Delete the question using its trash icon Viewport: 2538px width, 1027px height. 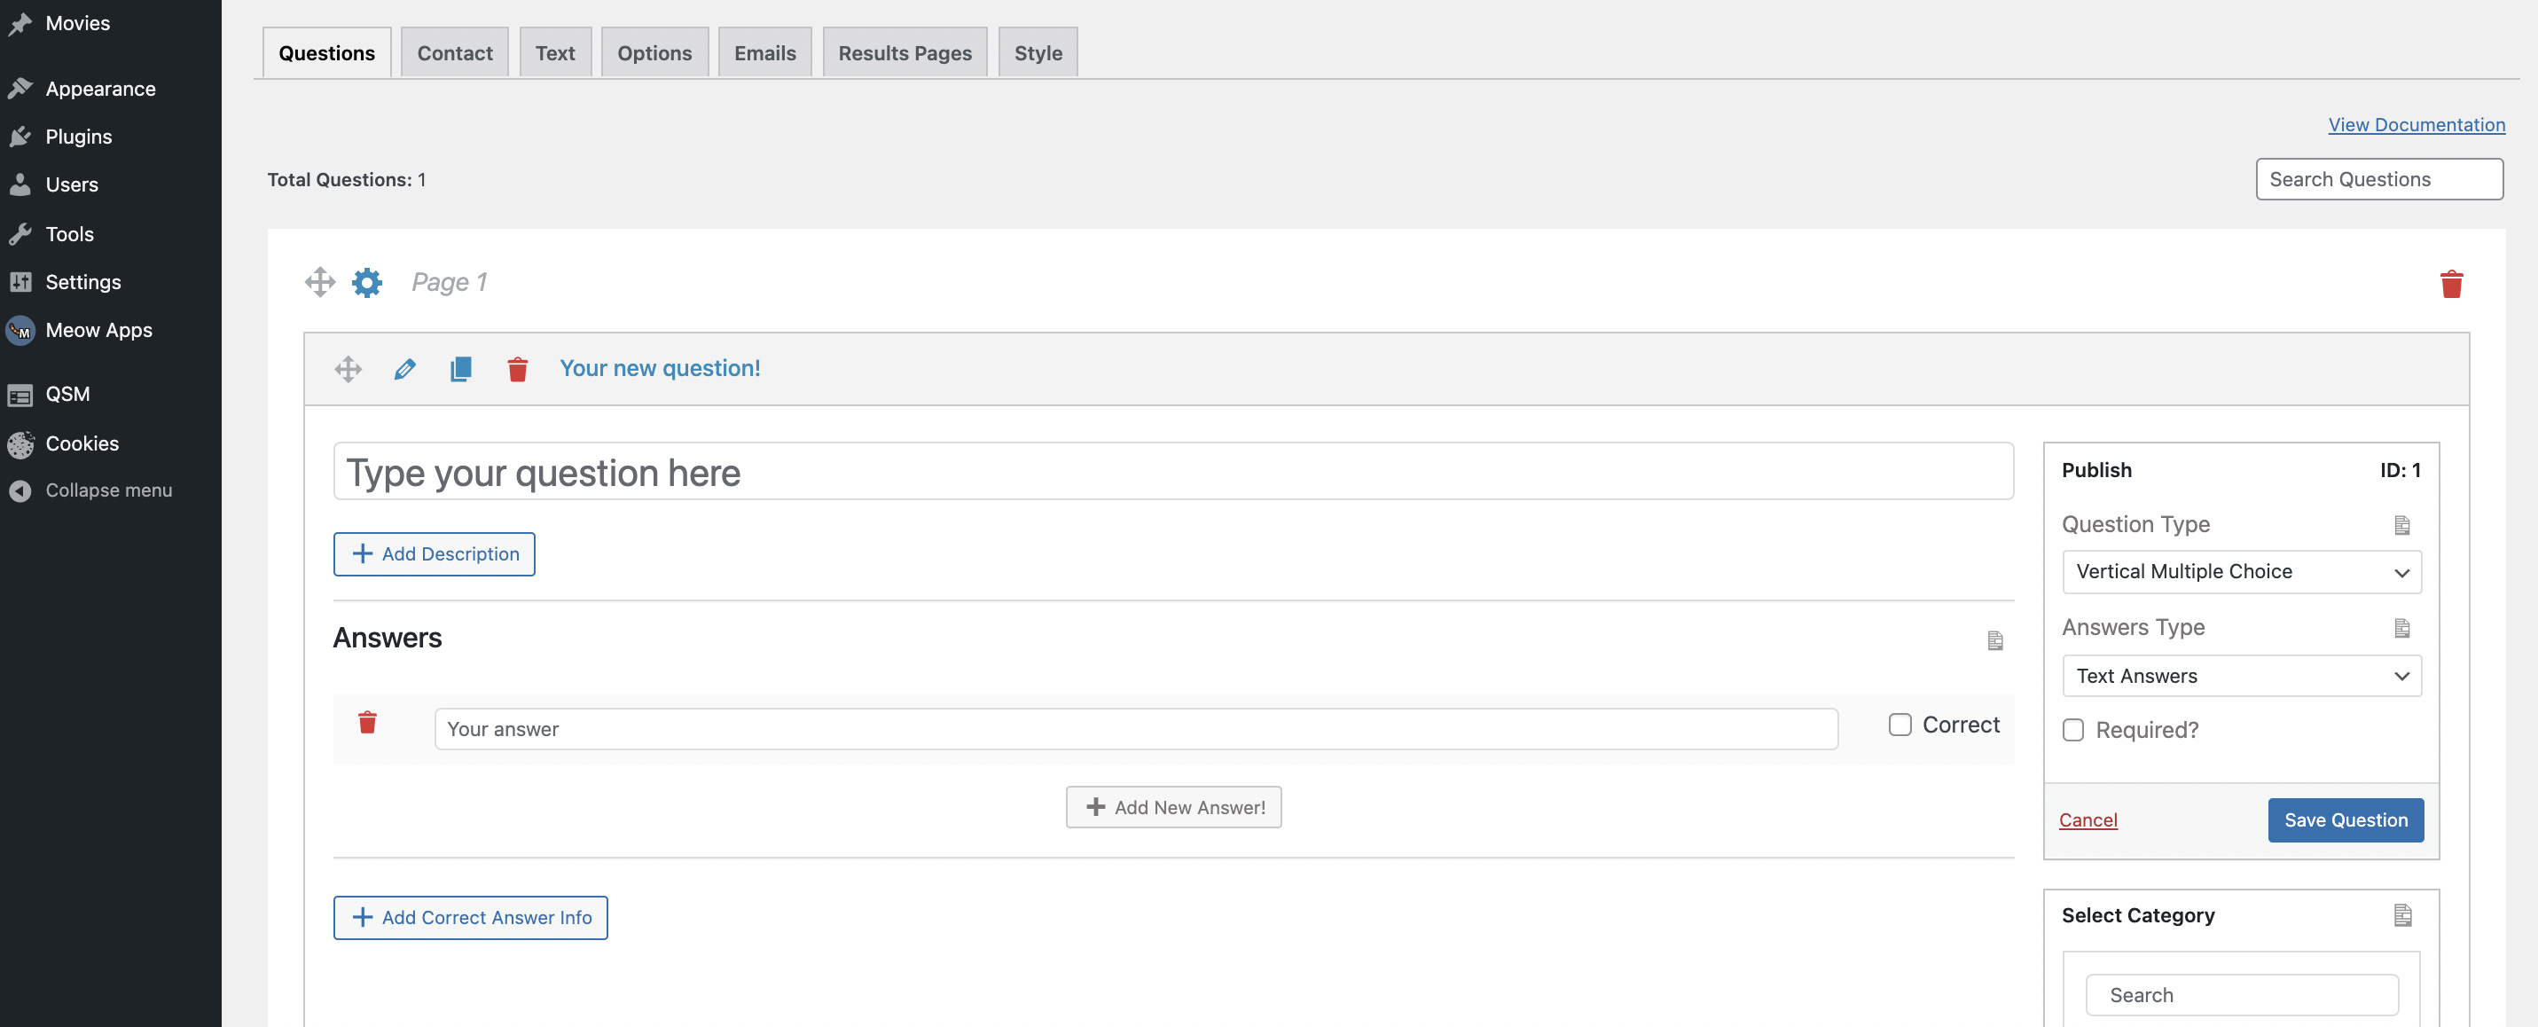click(517, 370)
